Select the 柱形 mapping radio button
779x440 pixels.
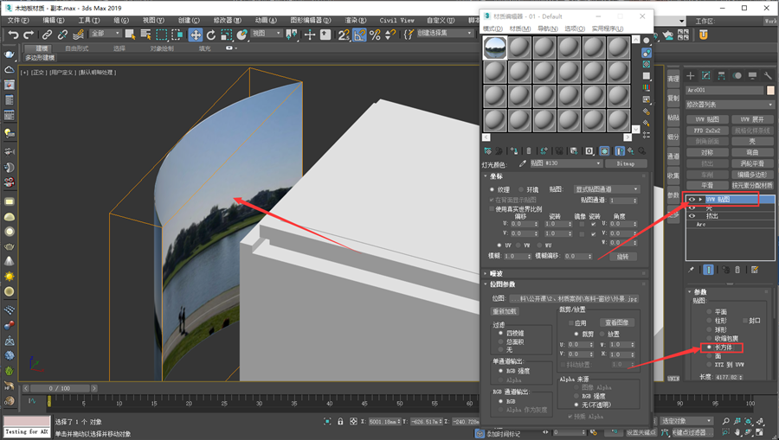click(x=710, y=321)
